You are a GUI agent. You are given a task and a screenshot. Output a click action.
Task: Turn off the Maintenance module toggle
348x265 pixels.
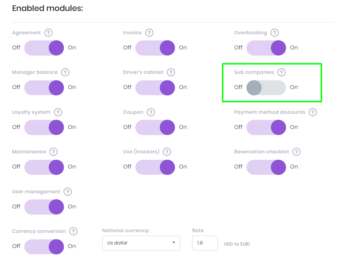click(44, 167)
